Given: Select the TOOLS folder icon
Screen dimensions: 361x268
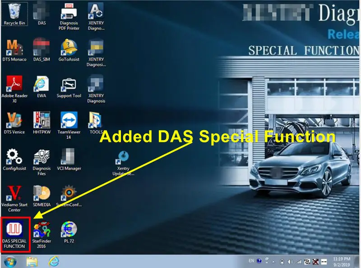Looking at the screenshot, I should (x=96, y=123).
